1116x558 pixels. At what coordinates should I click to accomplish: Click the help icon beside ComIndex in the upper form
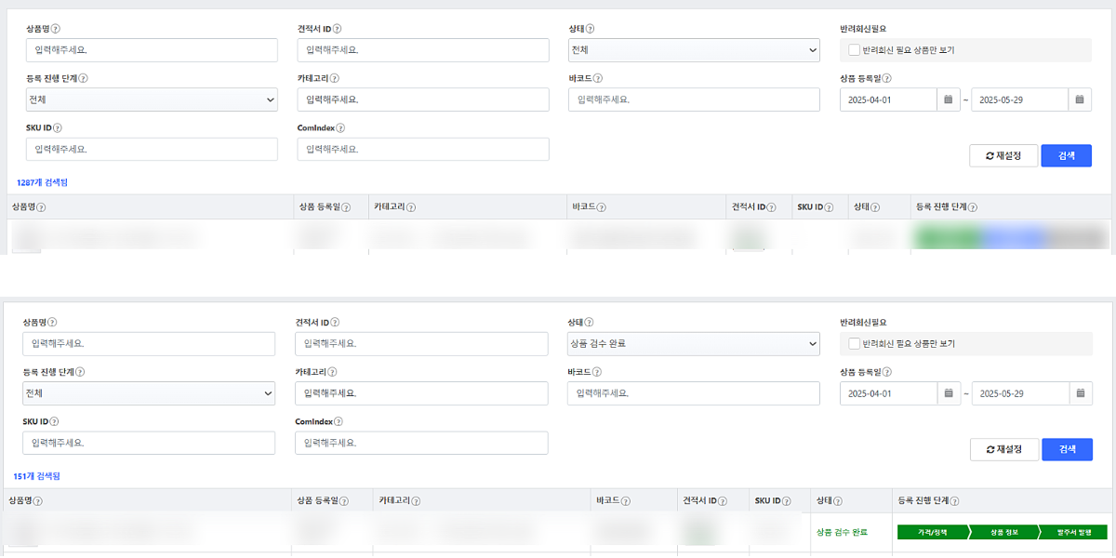(x=340, y=128)
